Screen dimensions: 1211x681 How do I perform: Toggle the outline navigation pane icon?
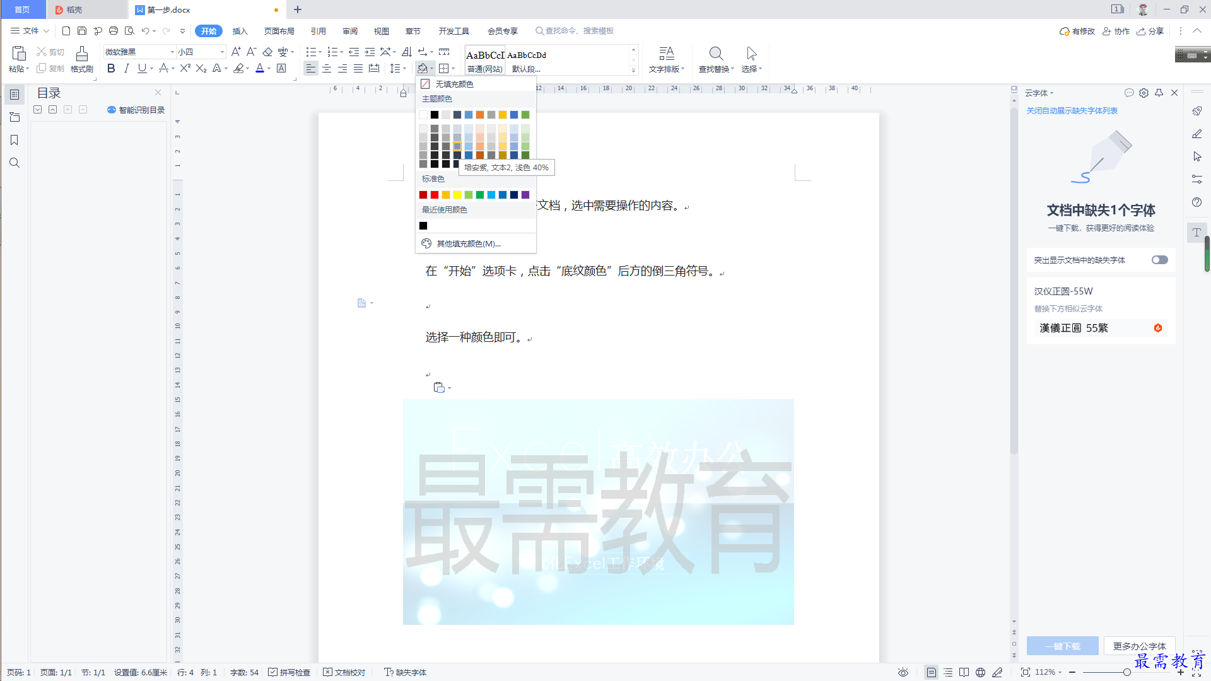click(15, 95)
